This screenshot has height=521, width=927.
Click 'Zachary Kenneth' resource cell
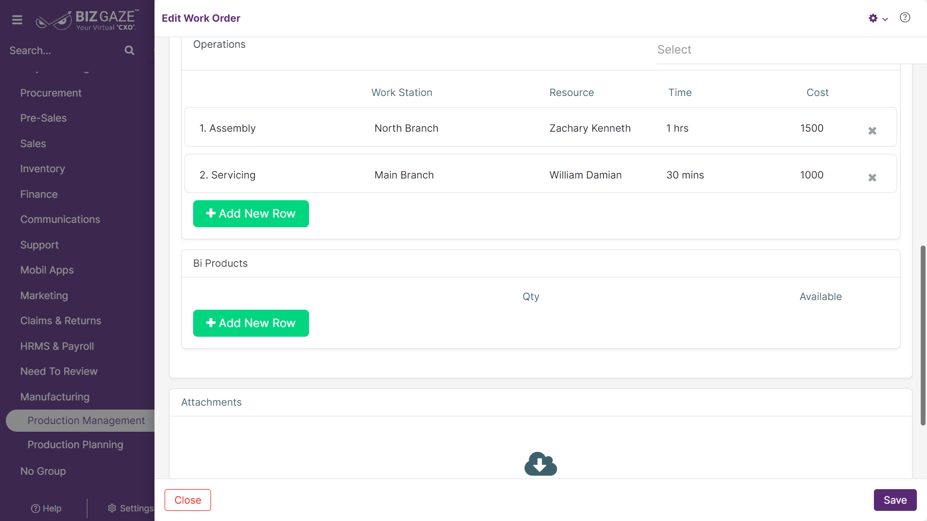[590, 128]
